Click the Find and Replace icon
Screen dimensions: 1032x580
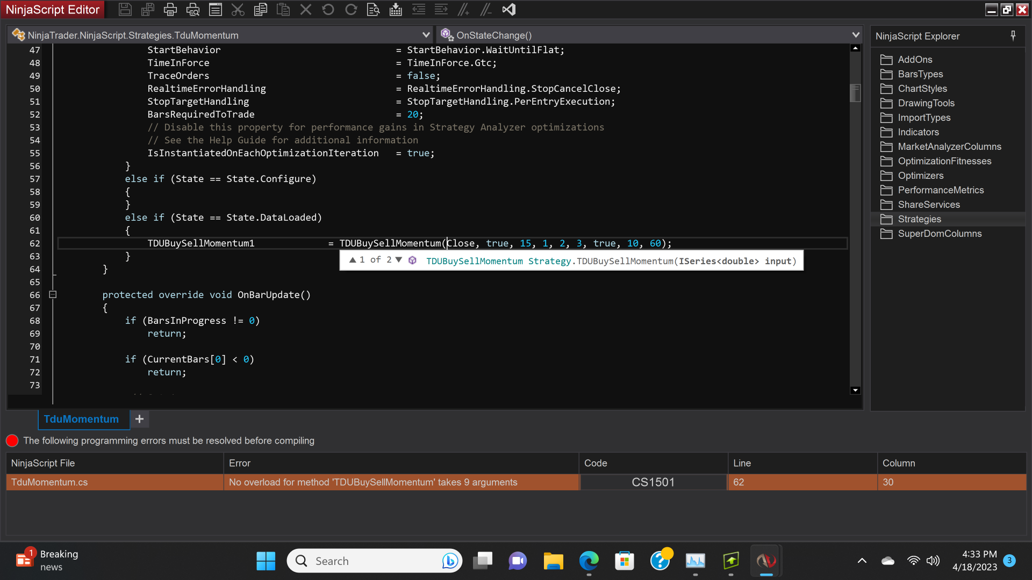pyautogui.click(x=373, y=9)
